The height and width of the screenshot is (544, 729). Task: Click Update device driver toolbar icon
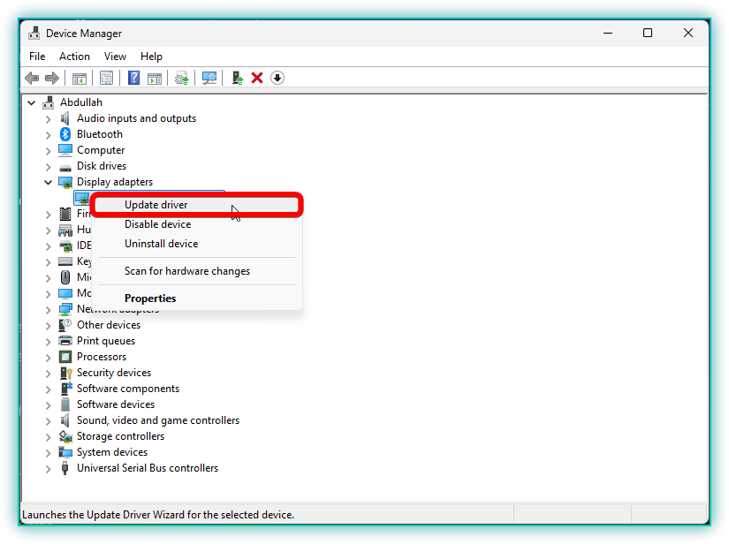pyautogui.click(x=181, y=78)
